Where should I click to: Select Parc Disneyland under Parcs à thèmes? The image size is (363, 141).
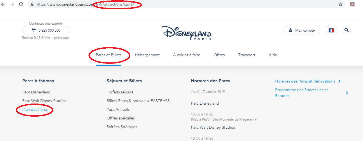click(37, 92)
